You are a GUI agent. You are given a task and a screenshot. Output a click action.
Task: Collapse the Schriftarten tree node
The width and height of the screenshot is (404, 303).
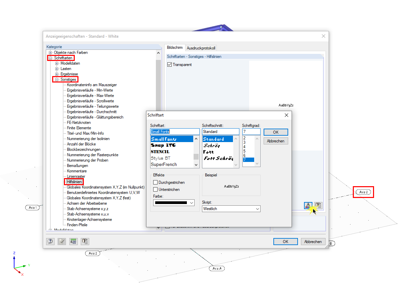pos(50,58)
